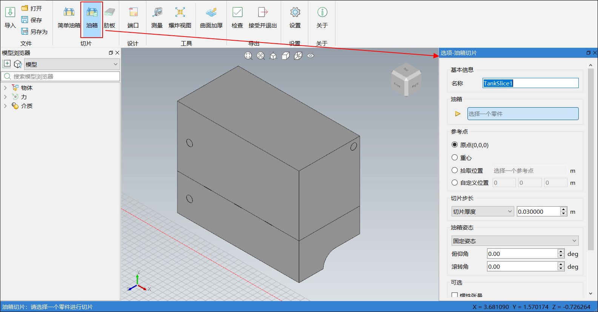Choose the 自定义位置 radio option

pos(455,183)
